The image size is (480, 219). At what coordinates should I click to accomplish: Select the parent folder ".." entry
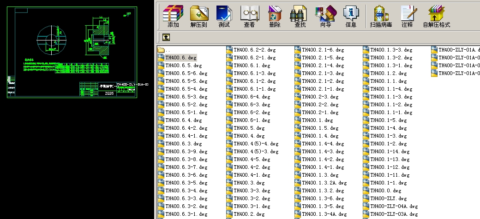tap(167, 50)
